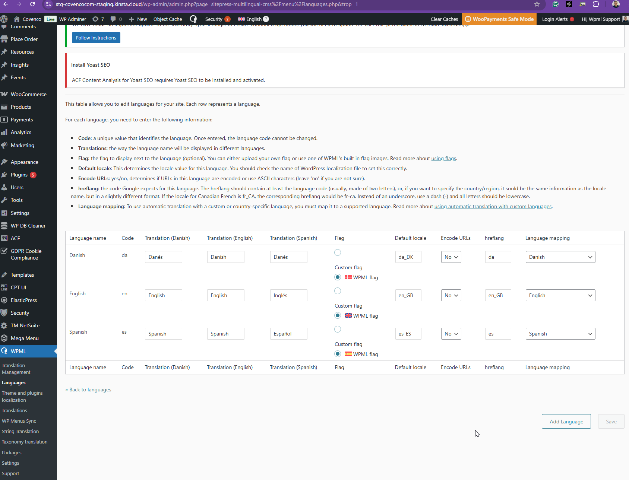Screen dimensions: 629x480
Task: Click the English language help question mark icon
Action: pyautogui.click(x=266, y=19)
